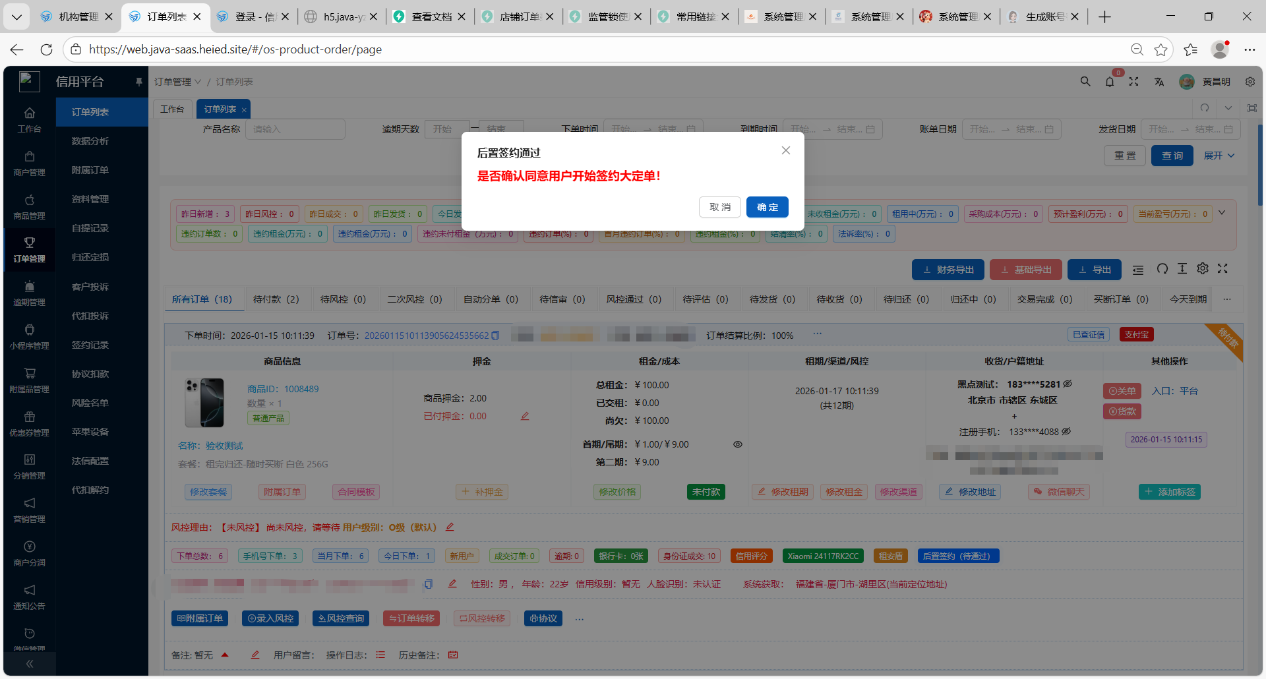Close the 后置签约通过 dialog with X
The height and width of the screenshot is (679, 1266).
click(785, 150)
